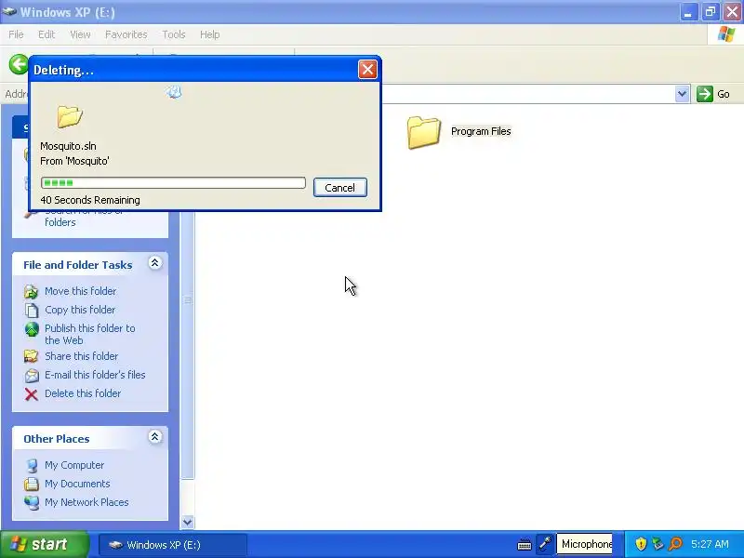Click Publish this folder to the Web

click(89, 334)
